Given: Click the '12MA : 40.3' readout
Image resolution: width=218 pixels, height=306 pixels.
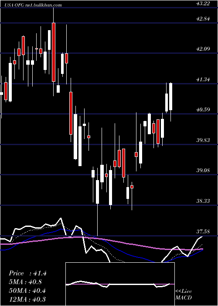Looking at the screenshot, I should [x=27, y=299].
